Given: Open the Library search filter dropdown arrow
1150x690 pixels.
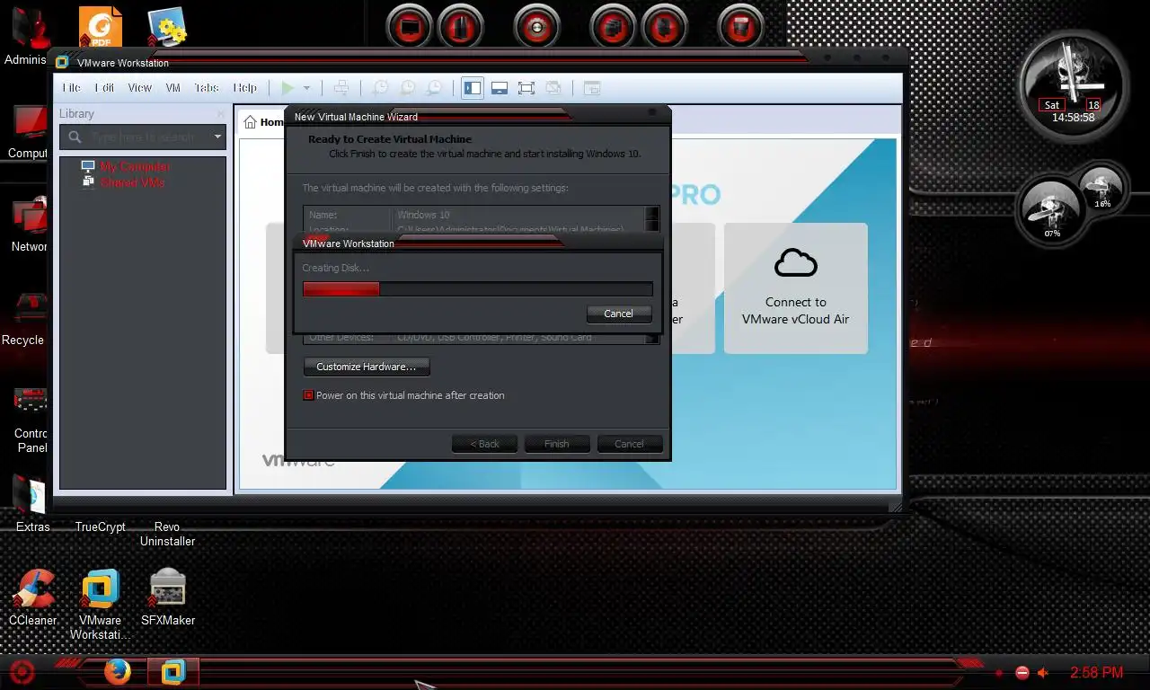Looking at the screenshot, I should tap(217, 137).
